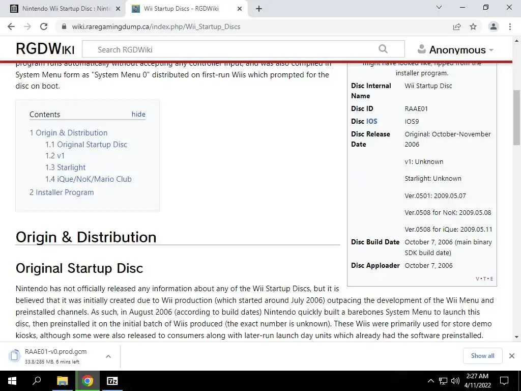Viewport: 521px width, 391px height.
Task: Share this page via share icon
Action: pos(457,26)
